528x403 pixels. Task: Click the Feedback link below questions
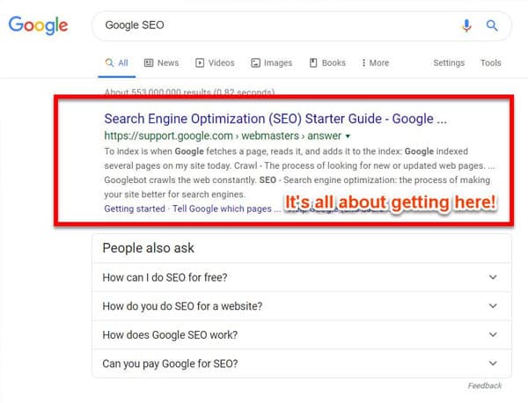point(484,385)
